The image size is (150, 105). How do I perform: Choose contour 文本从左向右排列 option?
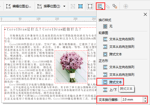point(119,39)
